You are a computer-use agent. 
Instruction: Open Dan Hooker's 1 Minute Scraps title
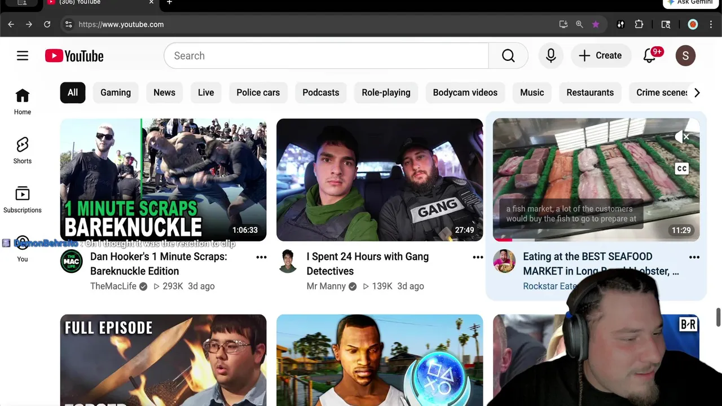click(x=159, y=264)
